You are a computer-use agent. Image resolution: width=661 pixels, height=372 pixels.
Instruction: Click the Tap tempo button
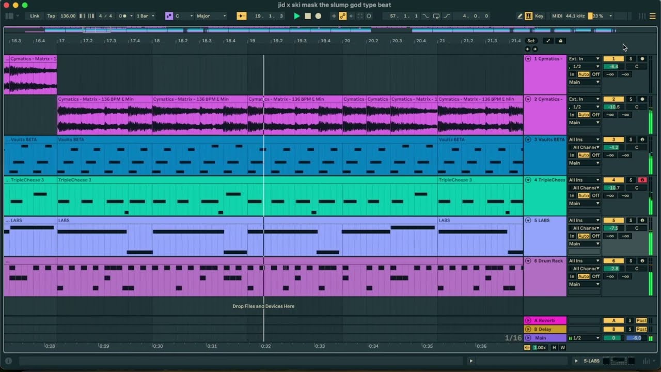[x=51, y=16]
